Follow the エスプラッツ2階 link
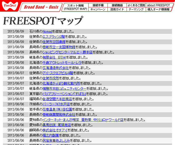The image size is (175, 145). (54, 37)
